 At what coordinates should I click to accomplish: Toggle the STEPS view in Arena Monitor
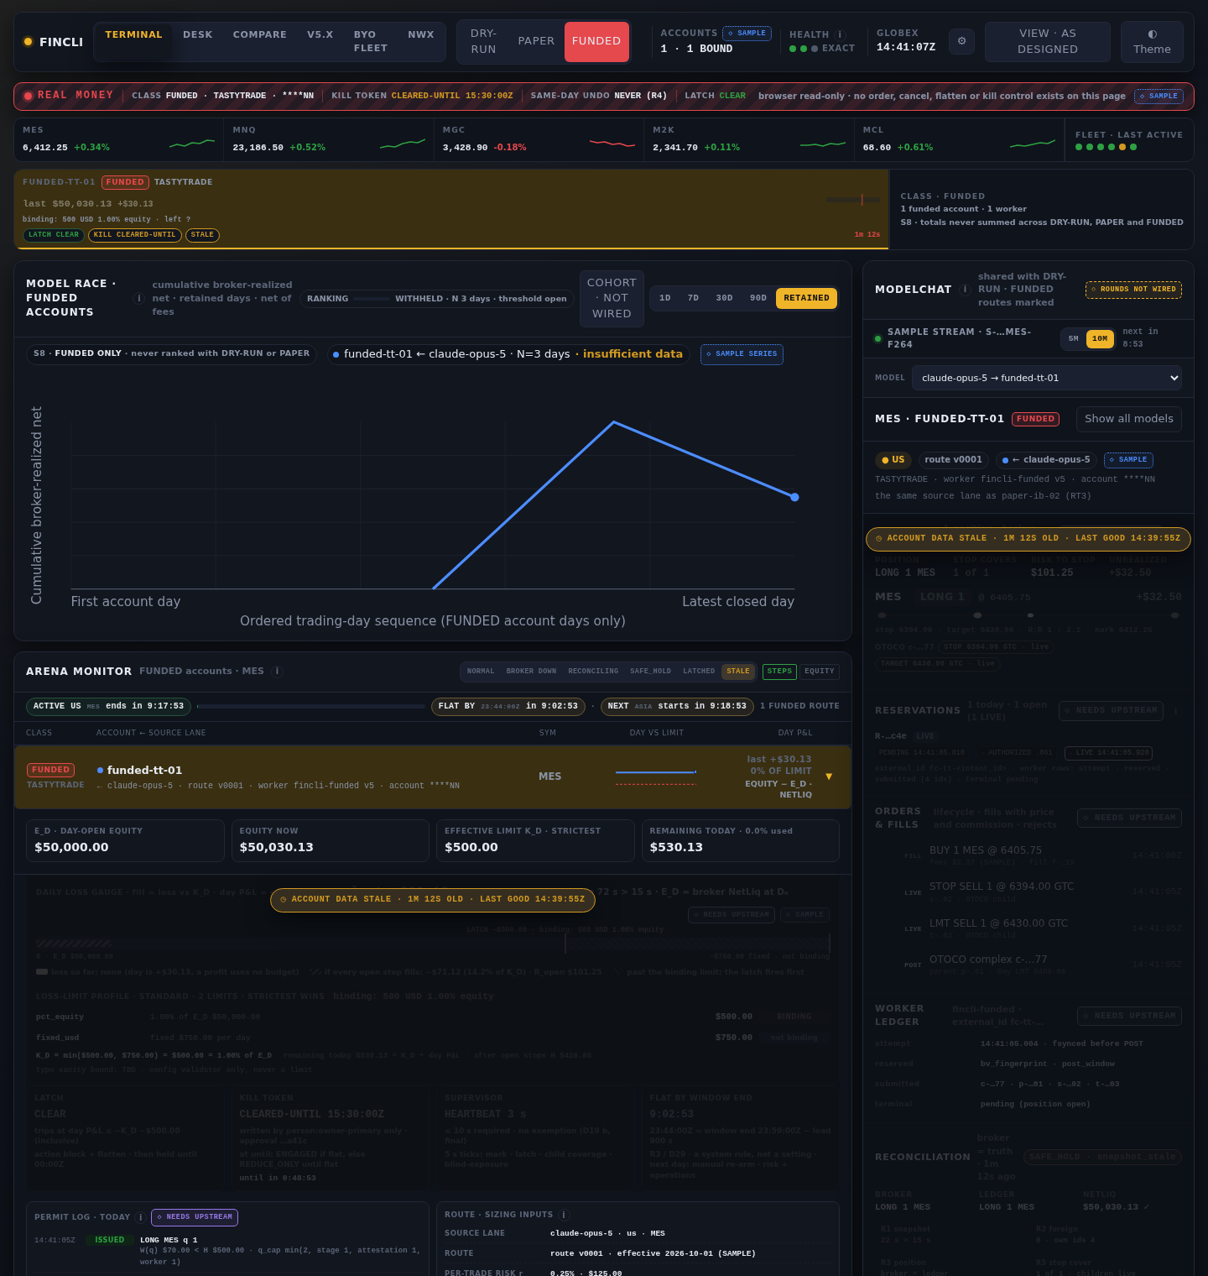[x=779, y=672]
